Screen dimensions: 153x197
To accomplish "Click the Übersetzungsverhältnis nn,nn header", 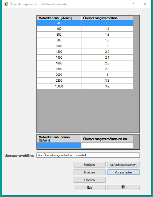I will click(x=107, y=139).
